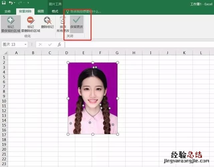Select Mark Areas to Keep tool
This screenshot has width=214, height=167.
(x=10, y=21)
